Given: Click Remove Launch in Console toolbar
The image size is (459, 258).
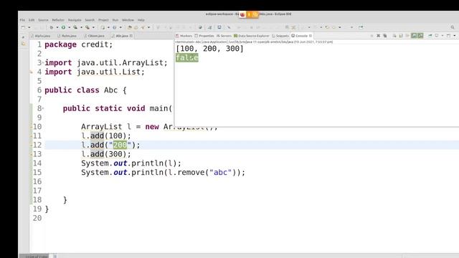Looking at the screenshot, I should click(x=378, y=36).
